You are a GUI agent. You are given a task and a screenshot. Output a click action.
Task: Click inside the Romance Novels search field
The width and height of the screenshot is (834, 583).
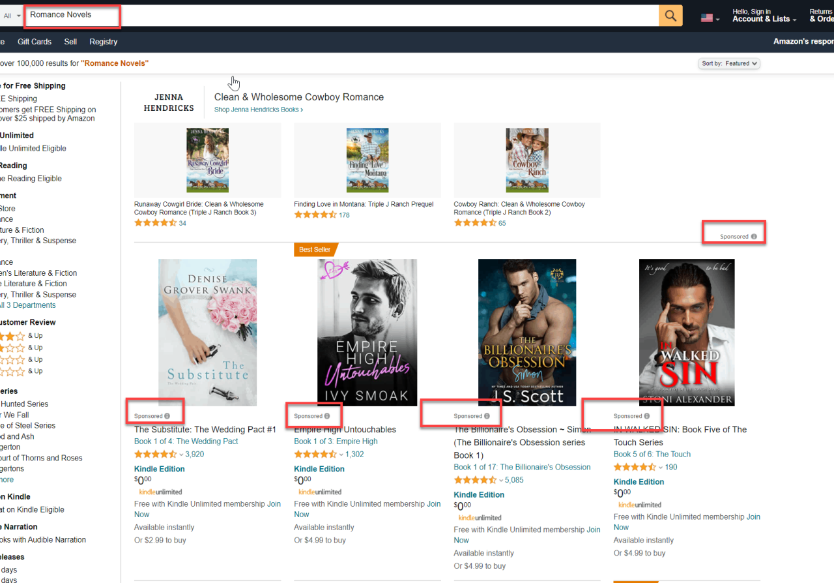72,16
